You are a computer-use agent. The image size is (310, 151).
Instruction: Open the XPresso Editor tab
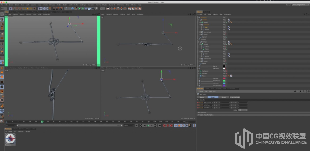coord(31,129)
